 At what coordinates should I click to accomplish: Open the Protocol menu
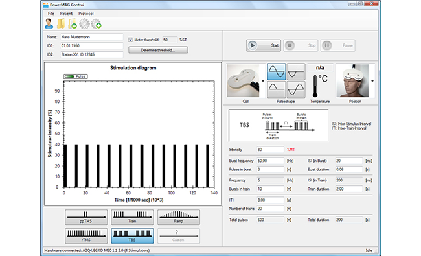pos(86,14)
